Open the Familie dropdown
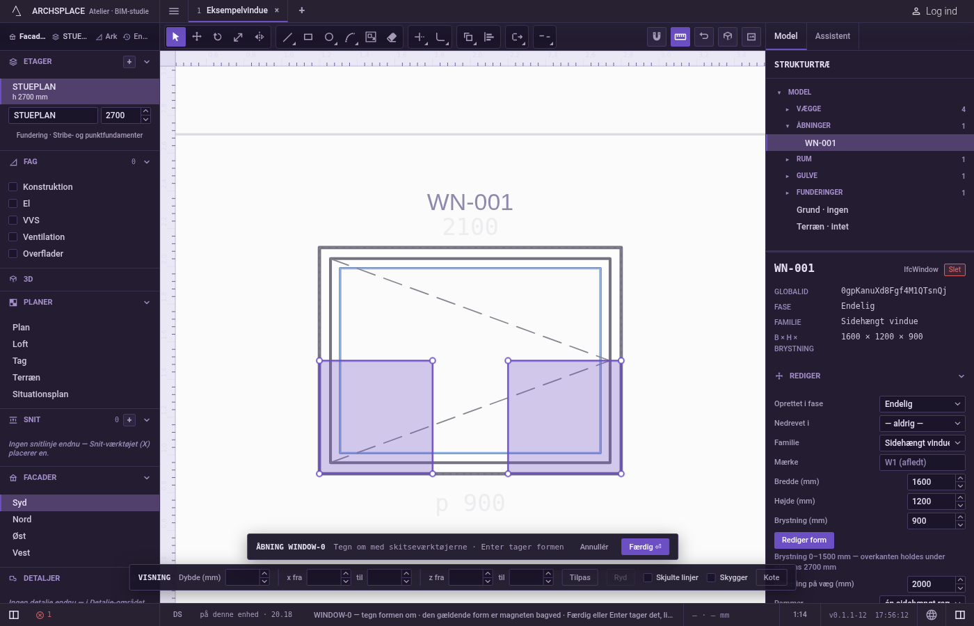Screen dimensions: 974x626 [x=923, y=443]
